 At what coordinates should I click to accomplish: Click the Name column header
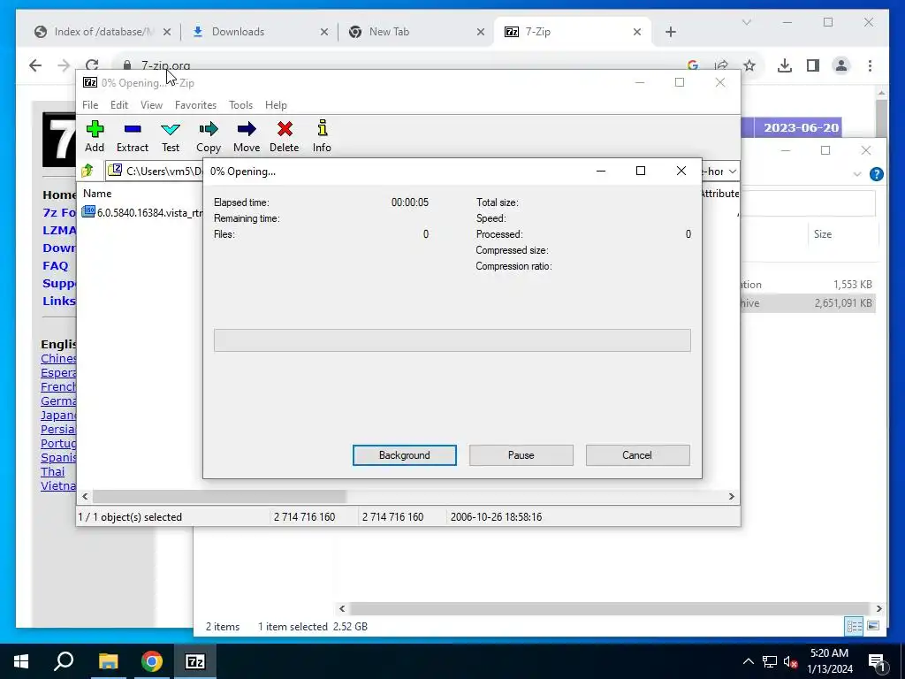tap(97, 194)
